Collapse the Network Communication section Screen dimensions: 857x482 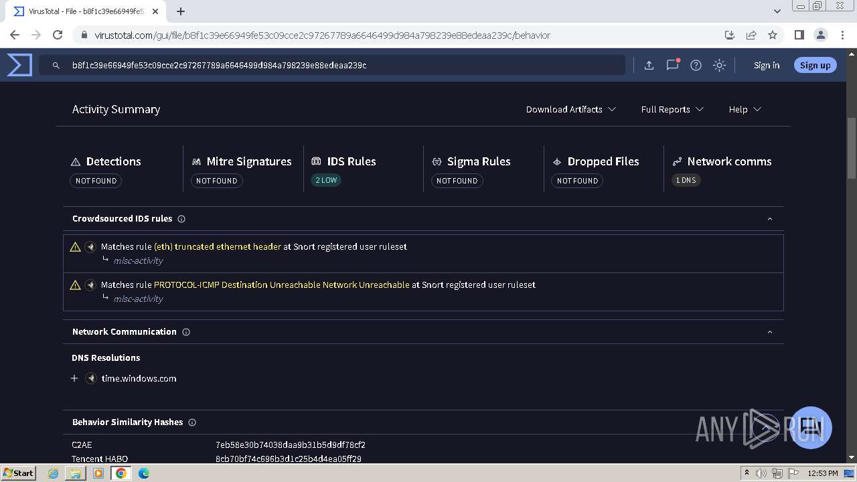coord(769,332)
